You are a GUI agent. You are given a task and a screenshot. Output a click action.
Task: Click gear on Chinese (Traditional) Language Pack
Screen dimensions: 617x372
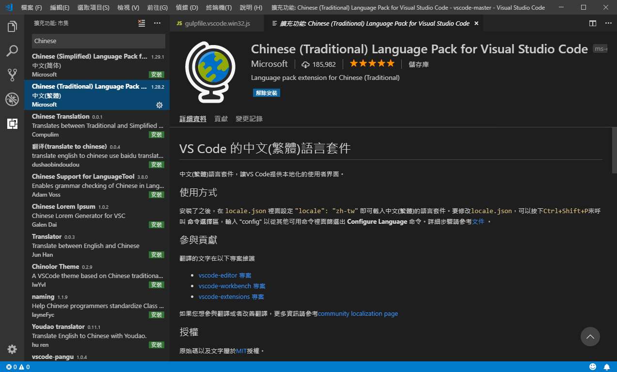tap(159, 105)
